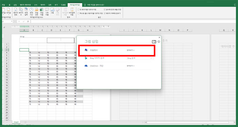Click the Bing search magnifier icon
Viewport: 238px width, 127px height.
click(152, 58)
